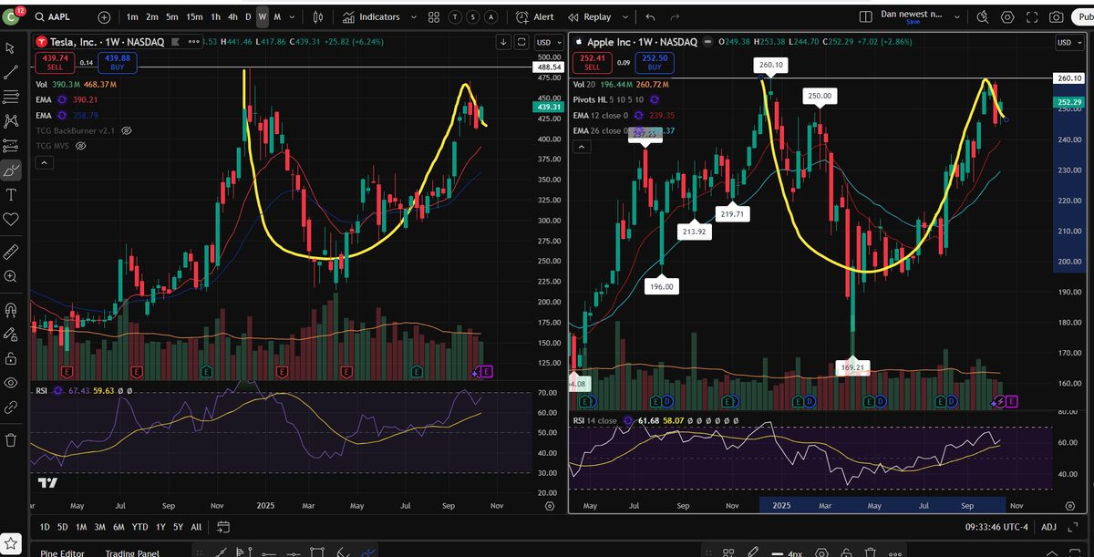This screenshot has width=1094, height=557.
Task: Click the Apple SELL 252.41 button
Action: (x=592, y=62)
